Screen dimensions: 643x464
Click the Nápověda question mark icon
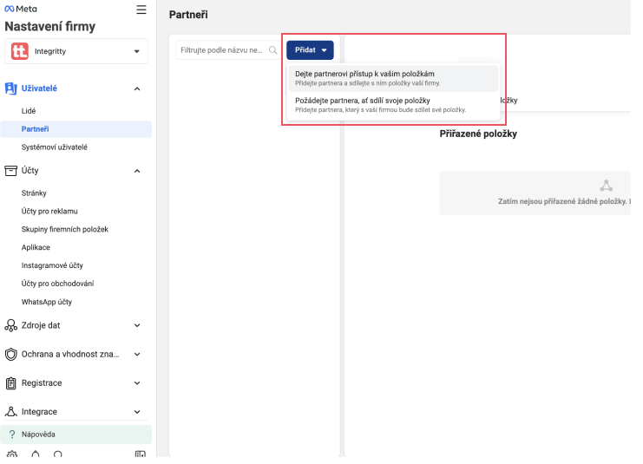coord(12,434)
